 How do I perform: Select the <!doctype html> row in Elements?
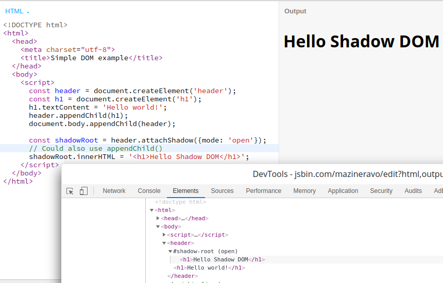click(180, 202)
